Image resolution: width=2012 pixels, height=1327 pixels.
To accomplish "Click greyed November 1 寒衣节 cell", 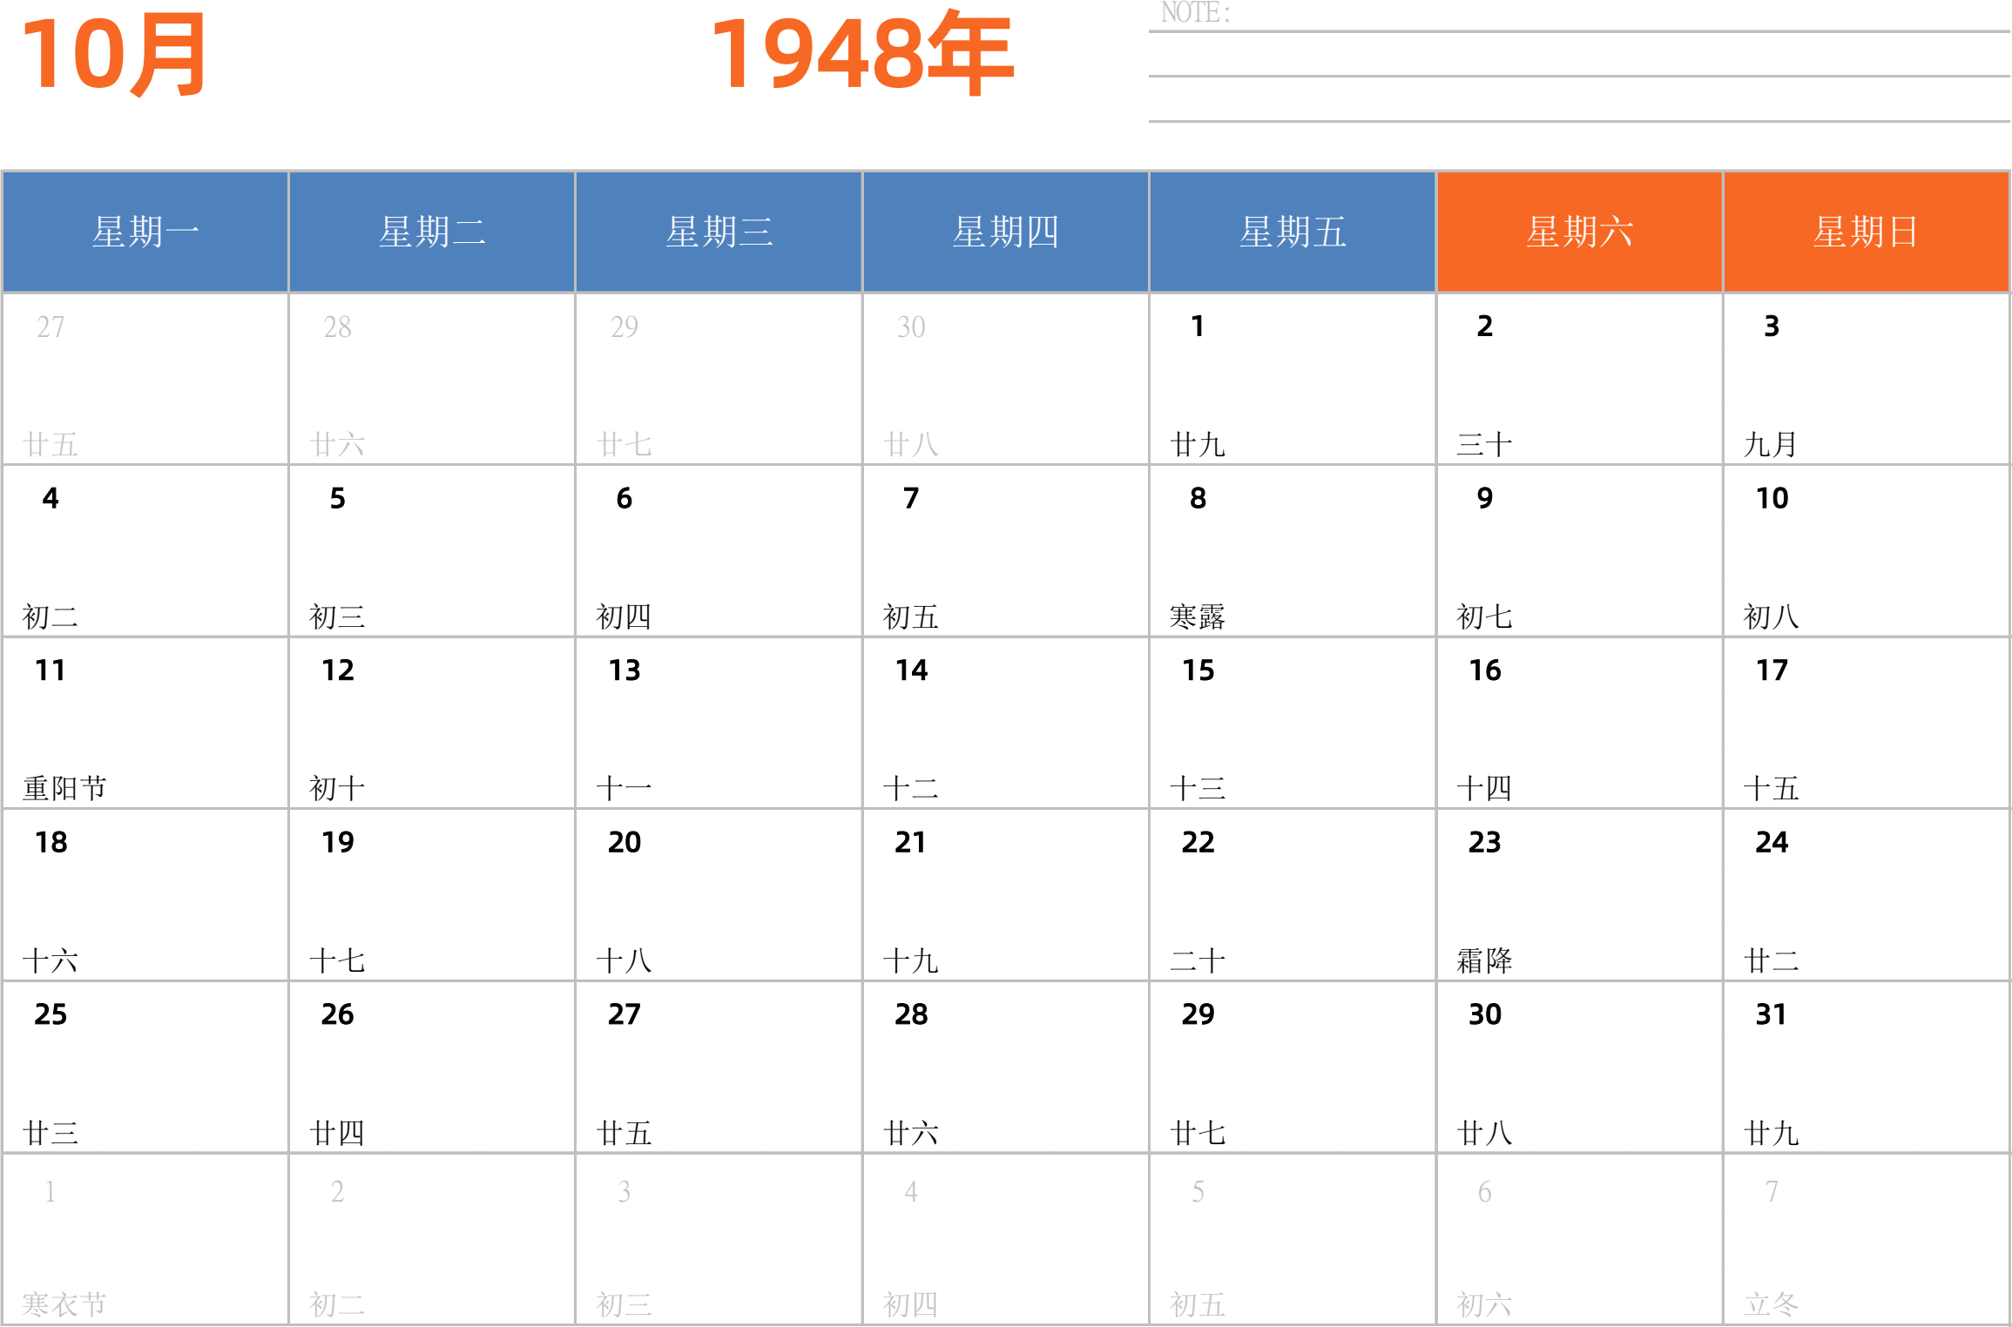I will (x=145, y=1239).
